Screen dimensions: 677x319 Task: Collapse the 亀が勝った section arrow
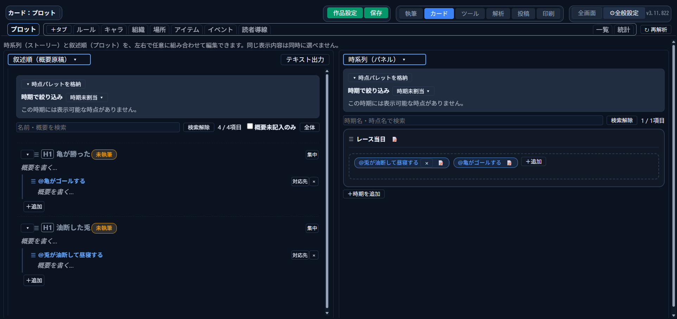pyautogui.click(x=27, y=154)
